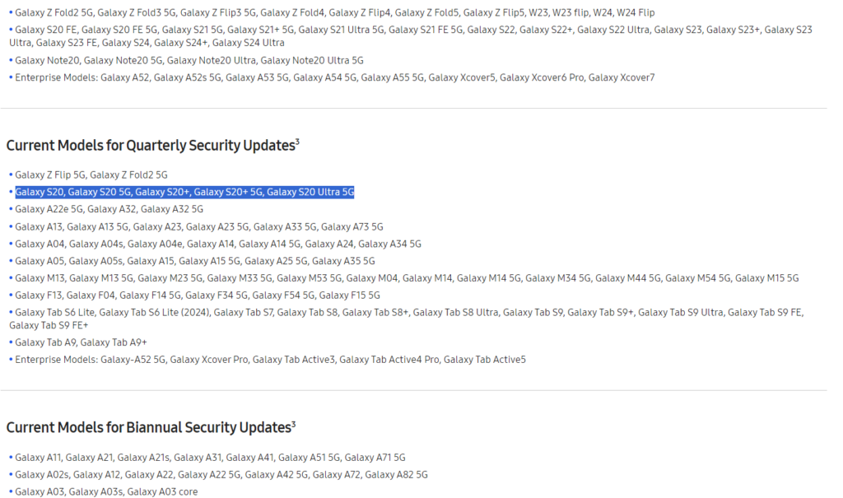Click the Galaxy Z Flip 5G, Galaxy Z Fold2 5G line
This screenshot has height=498, width=843.
(x=91, y=175)
